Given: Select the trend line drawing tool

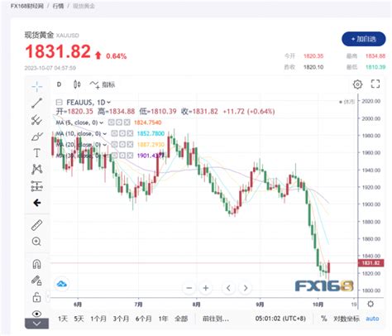Looking at the screenshot, I should click(37, 103).
